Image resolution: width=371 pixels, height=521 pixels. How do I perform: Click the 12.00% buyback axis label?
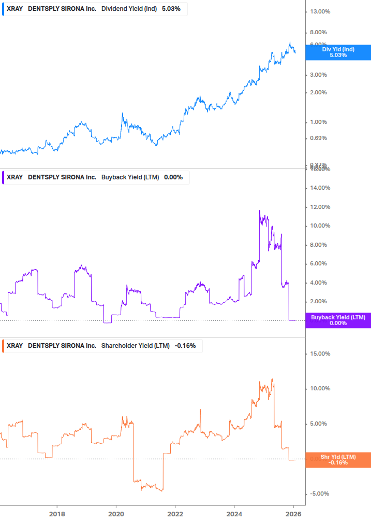pyautogui.click(x=320, y=207)
